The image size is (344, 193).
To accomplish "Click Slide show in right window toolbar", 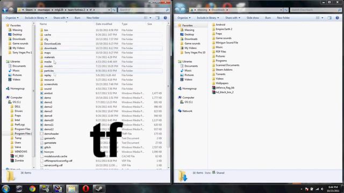I will (253, 18).
